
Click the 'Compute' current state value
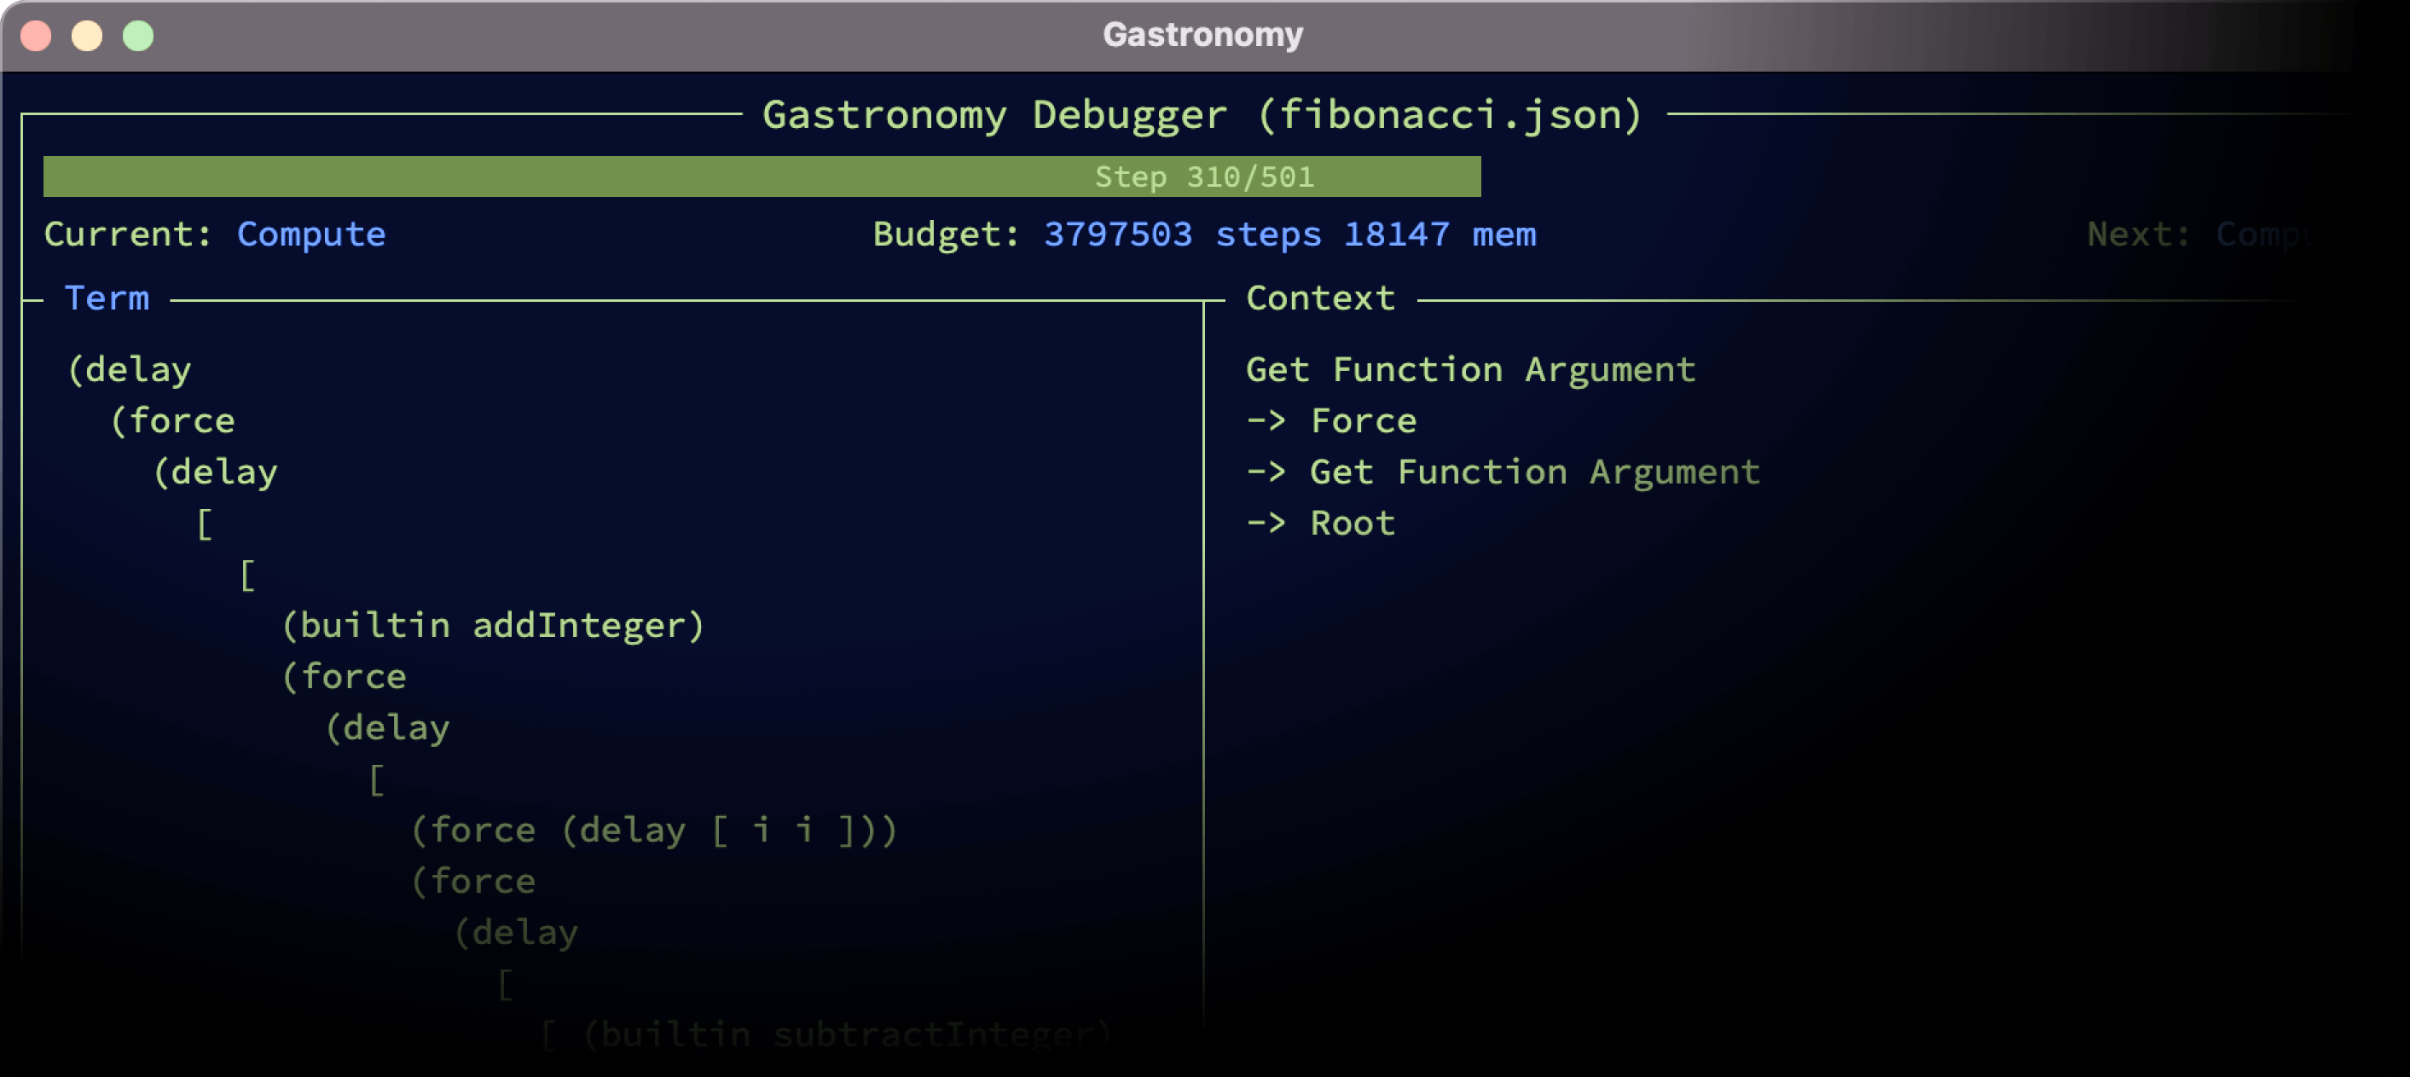(310, 234)
